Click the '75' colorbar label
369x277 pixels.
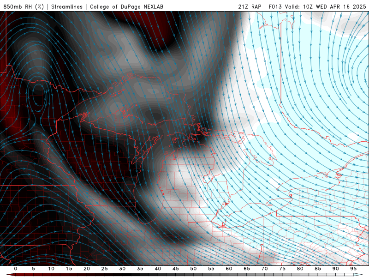(x=282, y=269)
